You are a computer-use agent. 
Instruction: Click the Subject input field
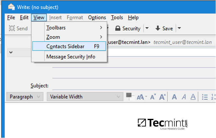[x=128, y=86]
